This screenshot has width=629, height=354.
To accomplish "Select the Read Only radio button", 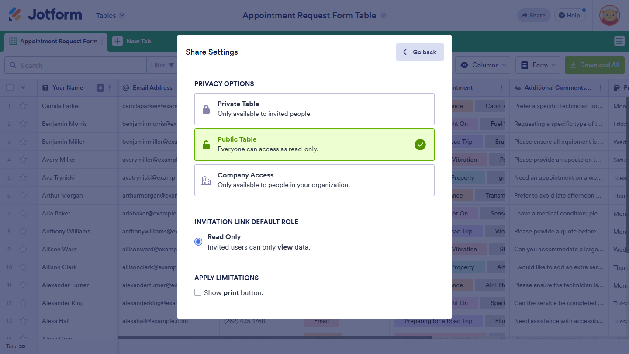I will 198,242.
